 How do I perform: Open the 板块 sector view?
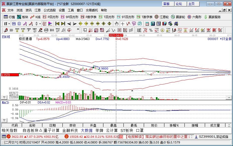click(23, 17)
